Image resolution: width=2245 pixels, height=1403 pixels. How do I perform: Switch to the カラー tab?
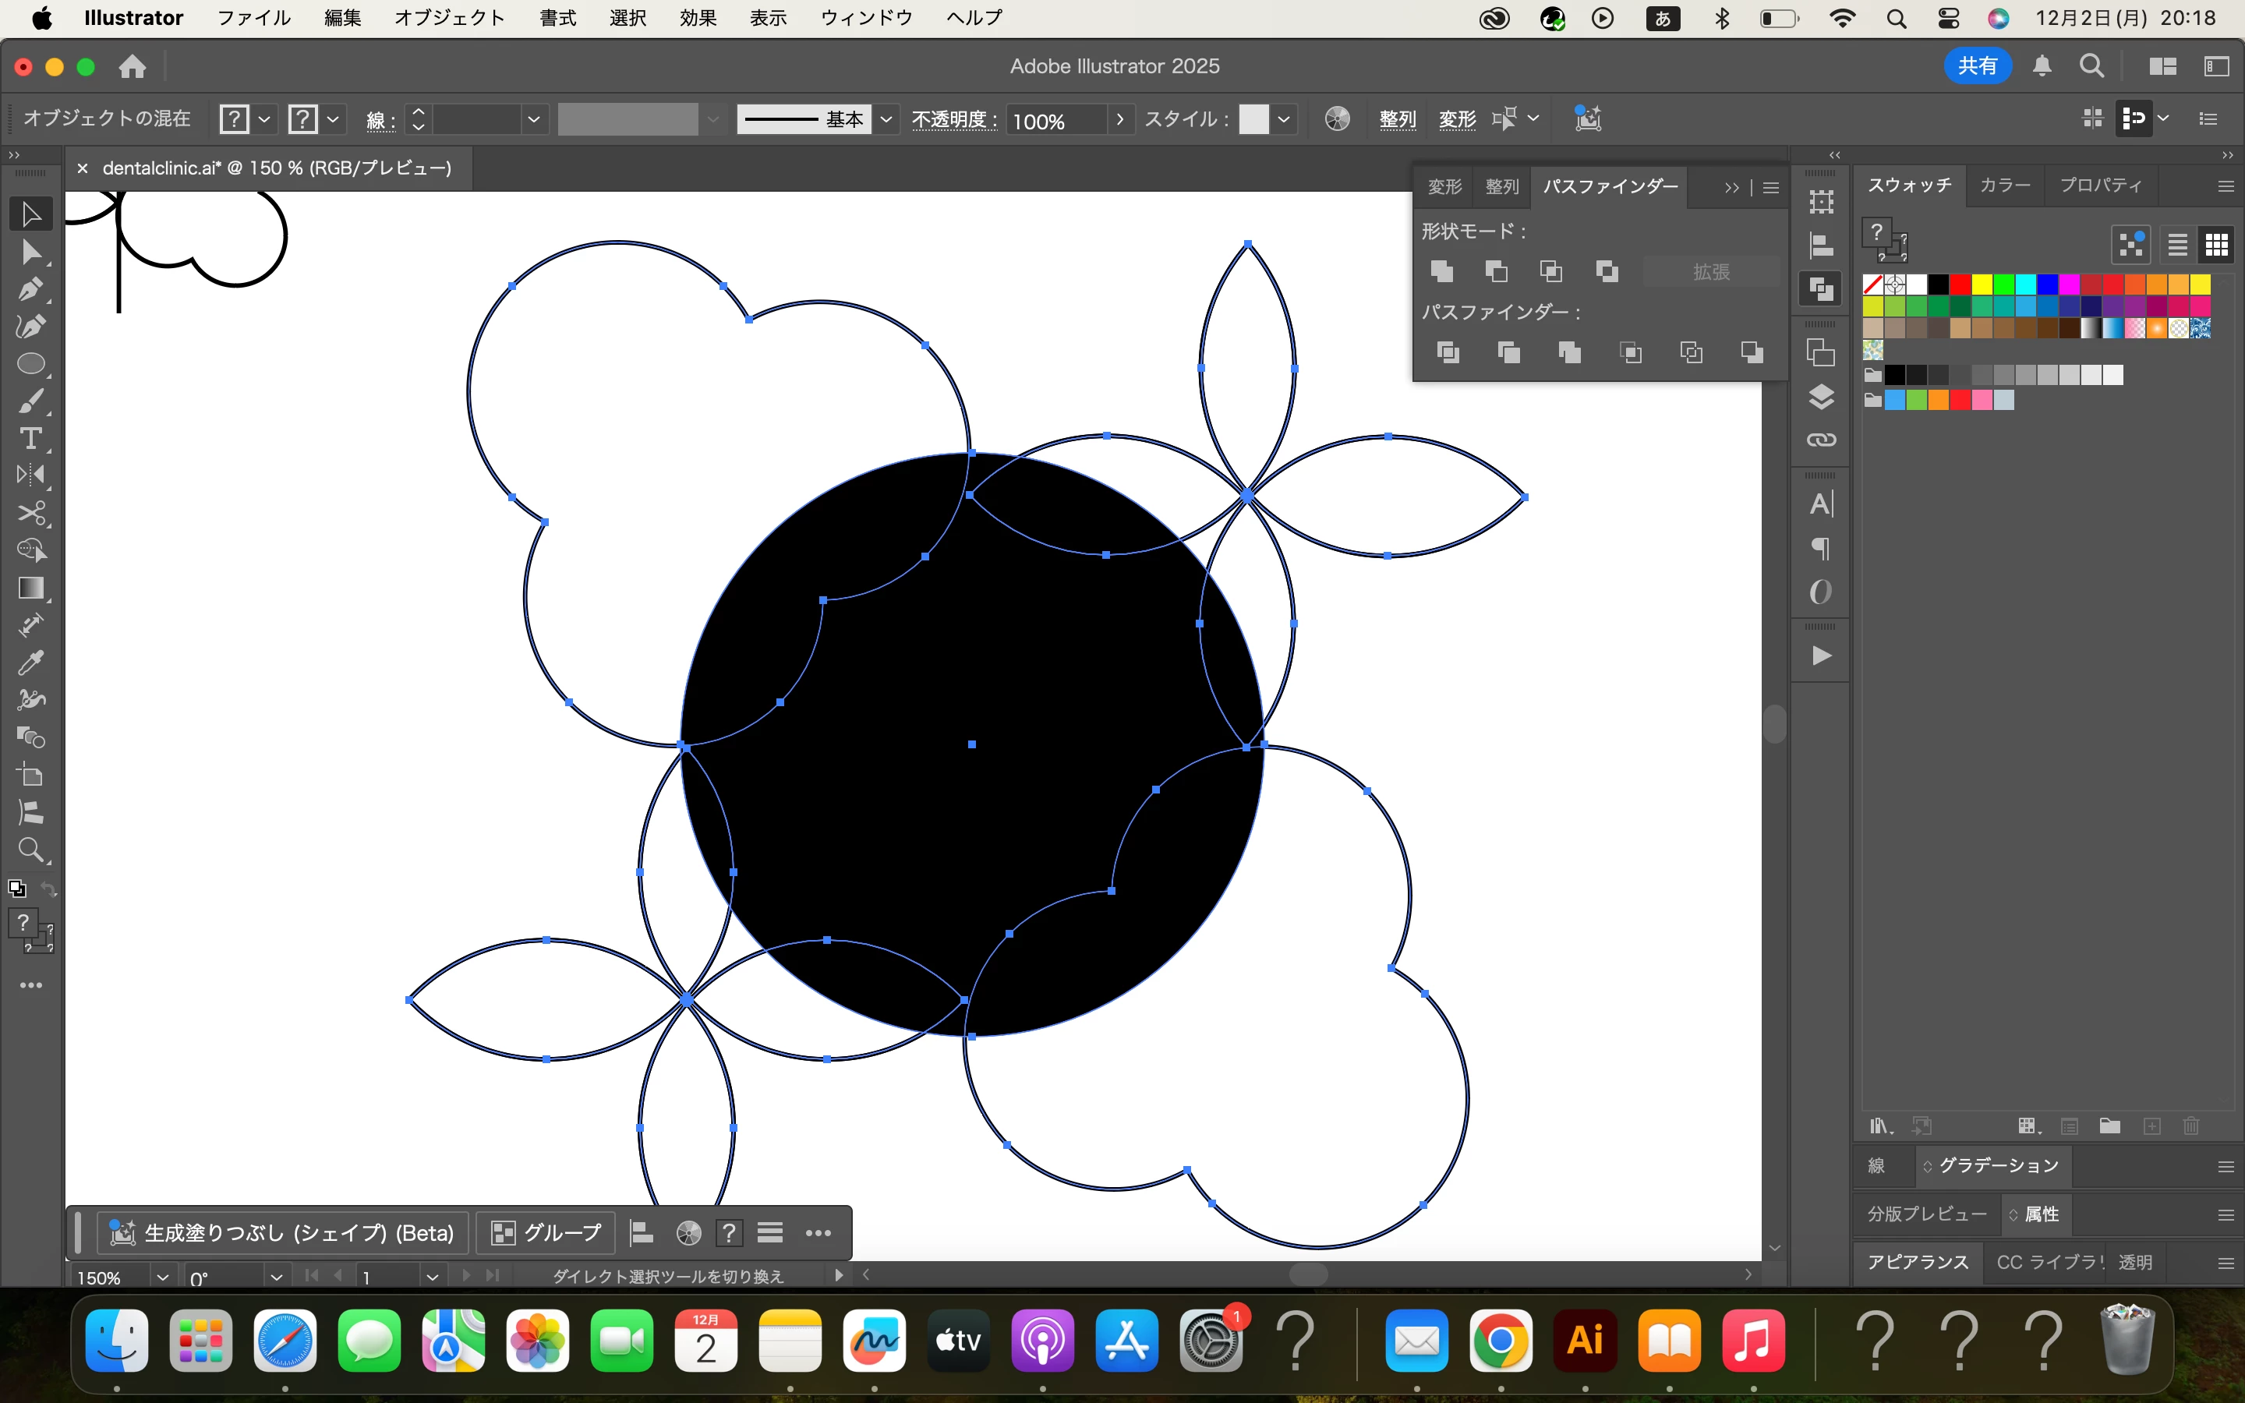pyautogui.click(x=2005, y=186)
